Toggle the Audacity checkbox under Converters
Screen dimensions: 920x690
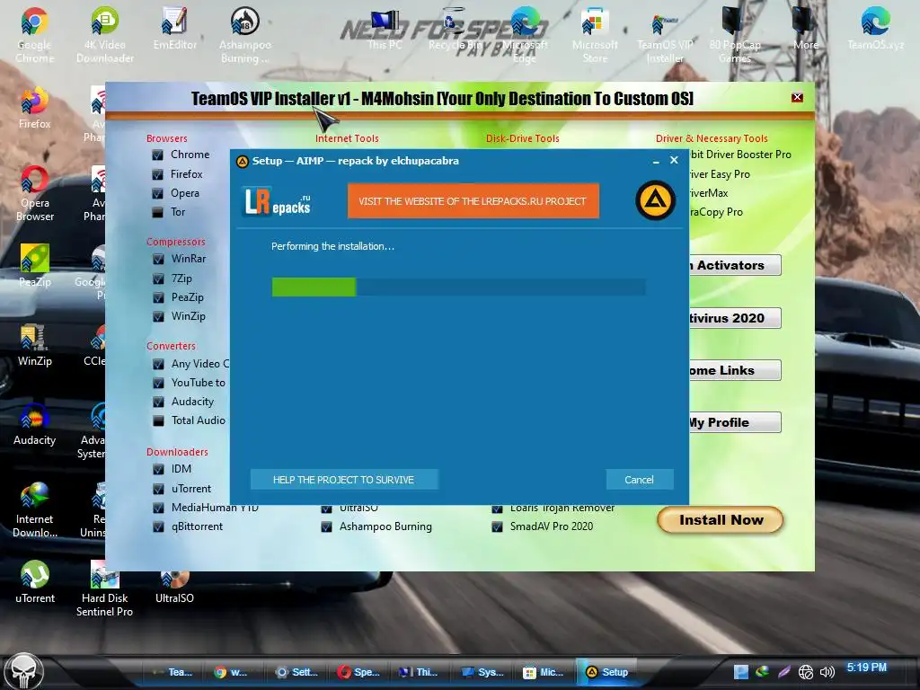point(158,402)
